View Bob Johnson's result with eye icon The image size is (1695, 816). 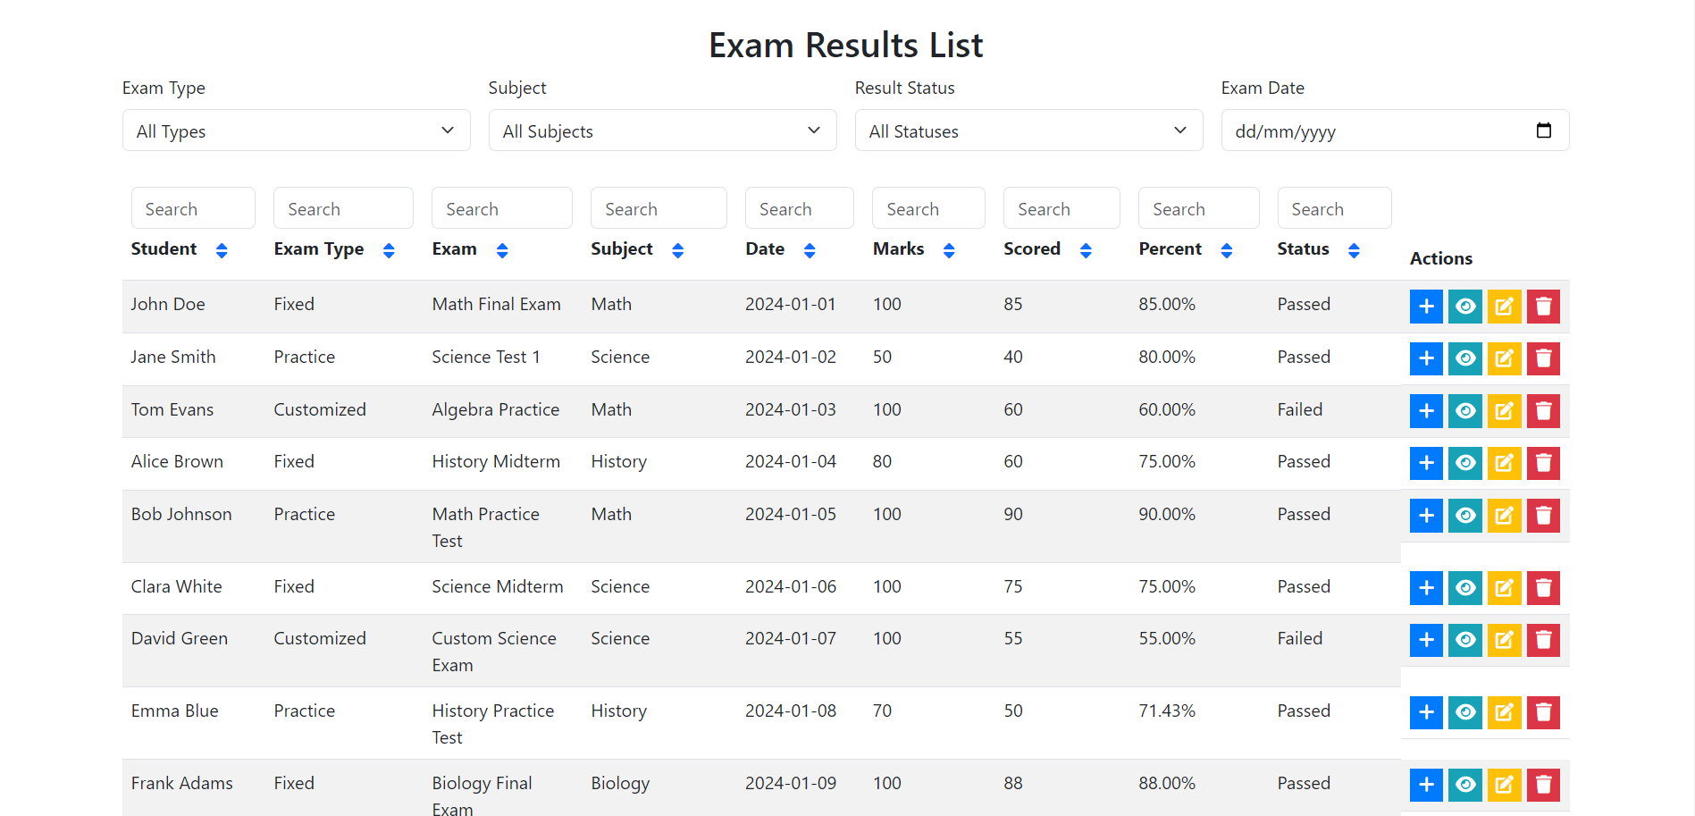point(1465,516)
